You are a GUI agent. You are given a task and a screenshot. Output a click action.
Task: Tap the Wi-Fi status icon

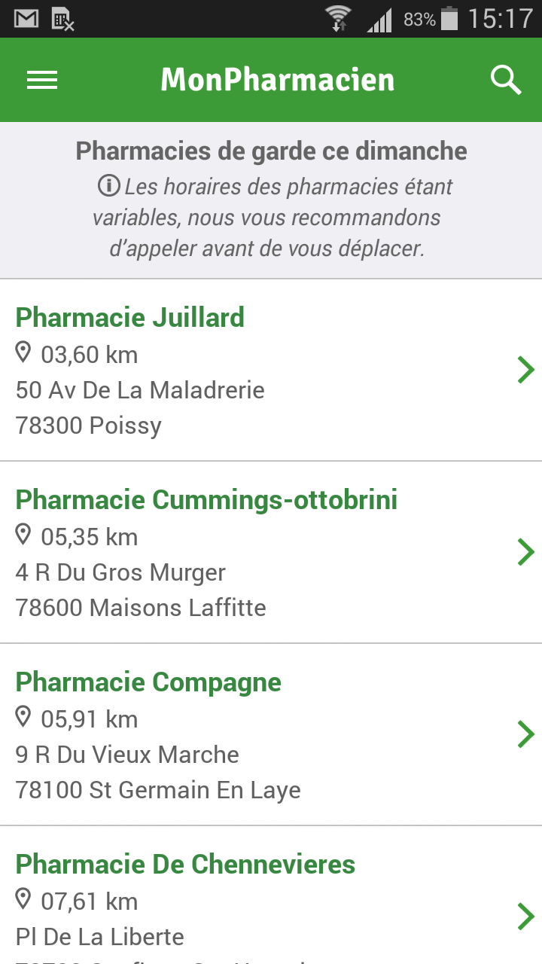coord(338,19)
